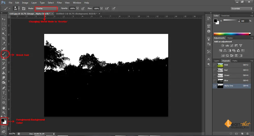
Task: Open the Filter menu
Action: (x=59, y=3)
